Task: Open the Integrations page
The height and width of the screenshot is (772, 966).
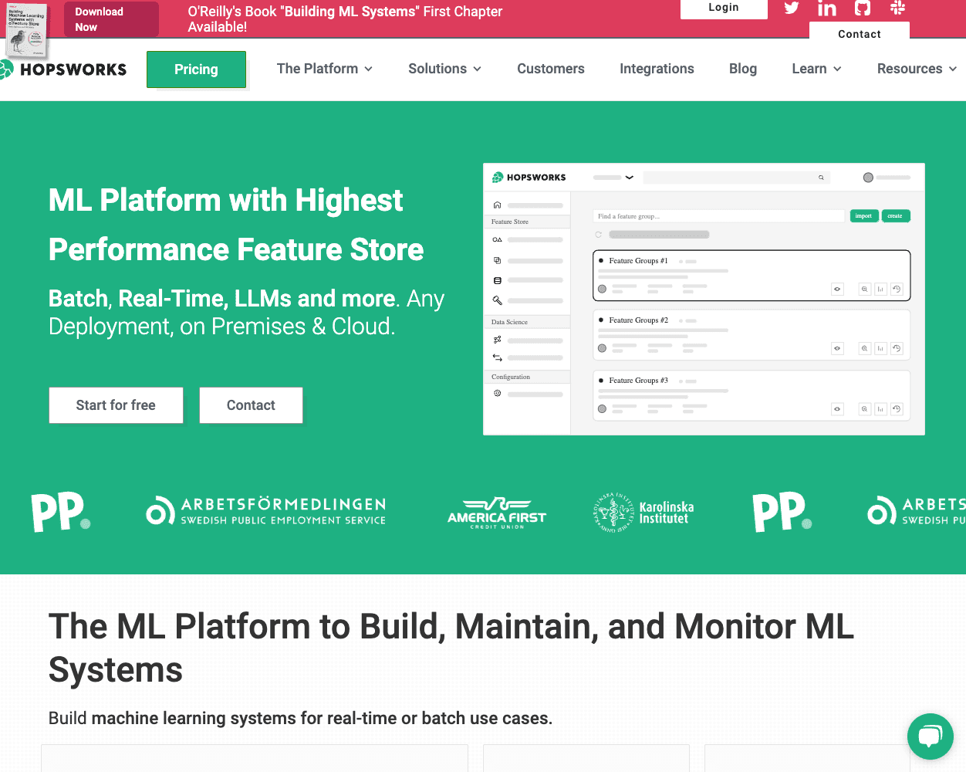Action: click(x=657, y=69)
